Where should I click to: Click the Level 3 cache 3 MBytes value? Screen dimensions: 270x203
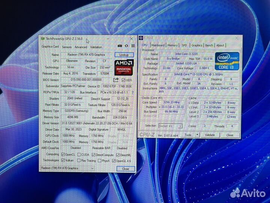pyautogui.click(x=212, y=117)
